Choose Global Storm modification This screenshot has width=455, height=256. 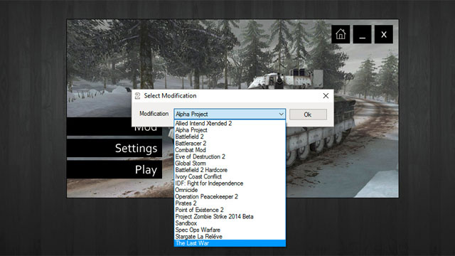coord(230,164)
